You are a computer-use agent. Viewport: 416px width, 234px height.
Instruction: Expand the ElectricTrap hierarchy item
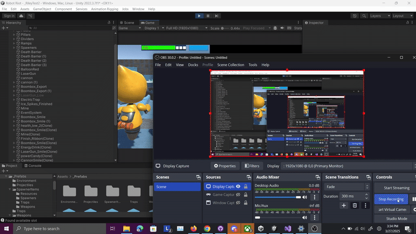click(x=14, y=100)
